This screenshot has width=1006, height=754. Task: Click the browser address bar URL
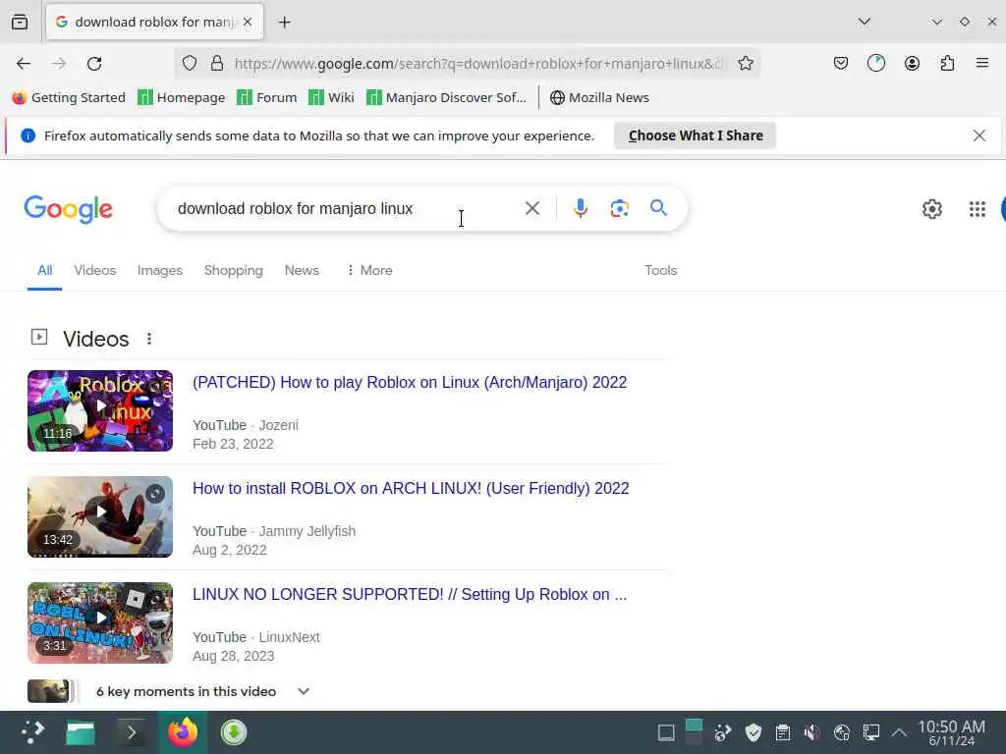(x=478, y=64)
